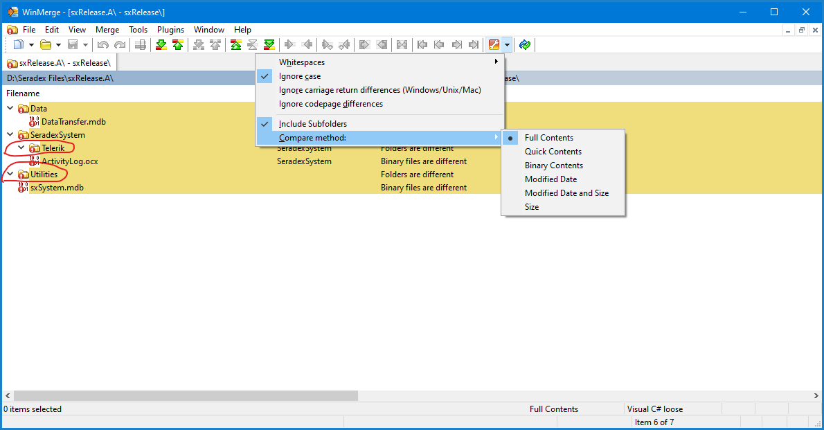Viewport: 824px width, 430px height.
Task: Click the Compare method menu entry
Action: click(379, 138)
